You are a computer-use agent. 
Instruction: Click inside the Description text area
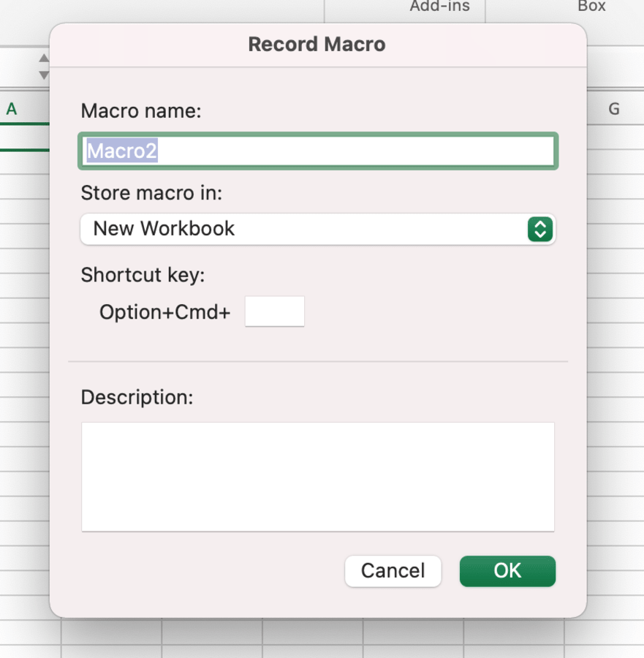click(317, 476)
